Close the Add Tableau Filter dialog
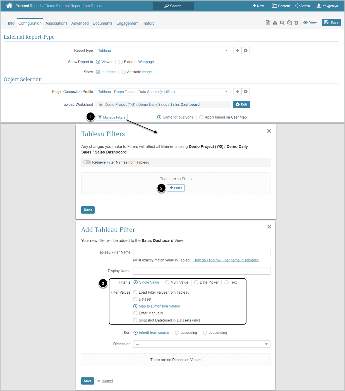Screen dimensions: 345x391 (x=269, y=227)
